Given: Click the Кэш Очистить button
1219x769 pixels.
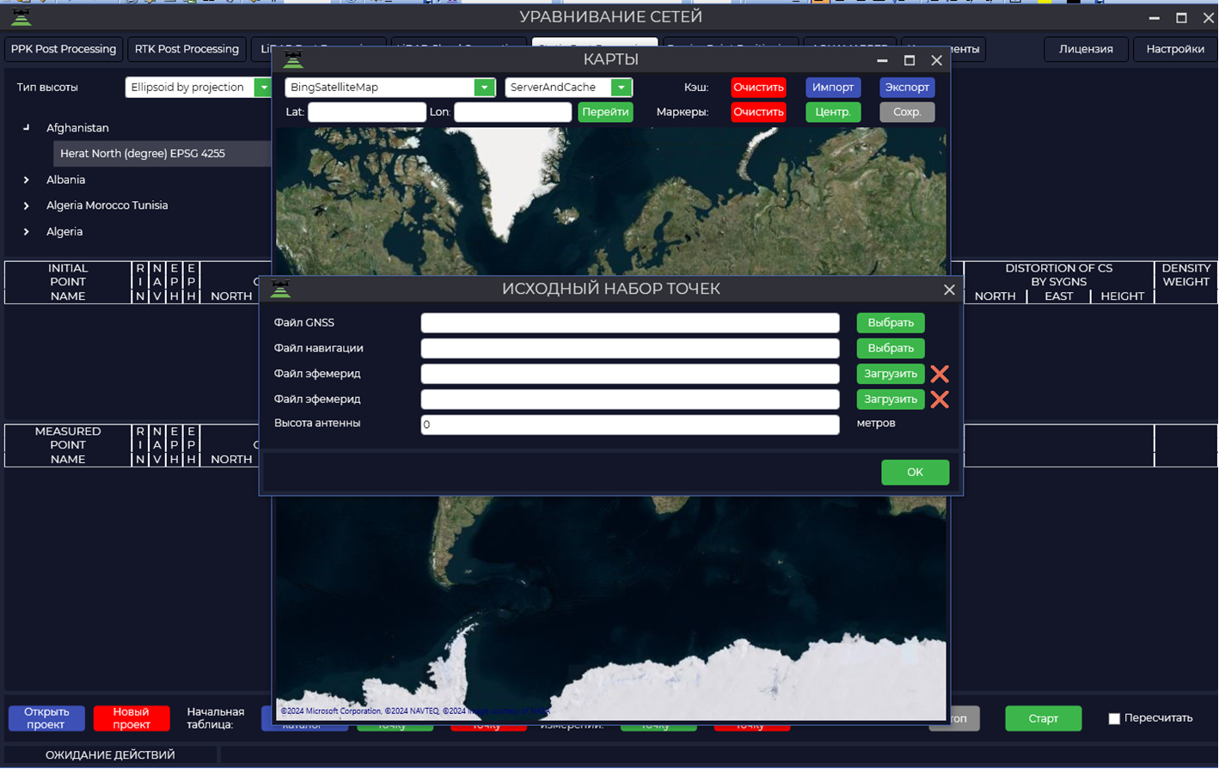Looking at the screenshot, I should tap(758, 88).
